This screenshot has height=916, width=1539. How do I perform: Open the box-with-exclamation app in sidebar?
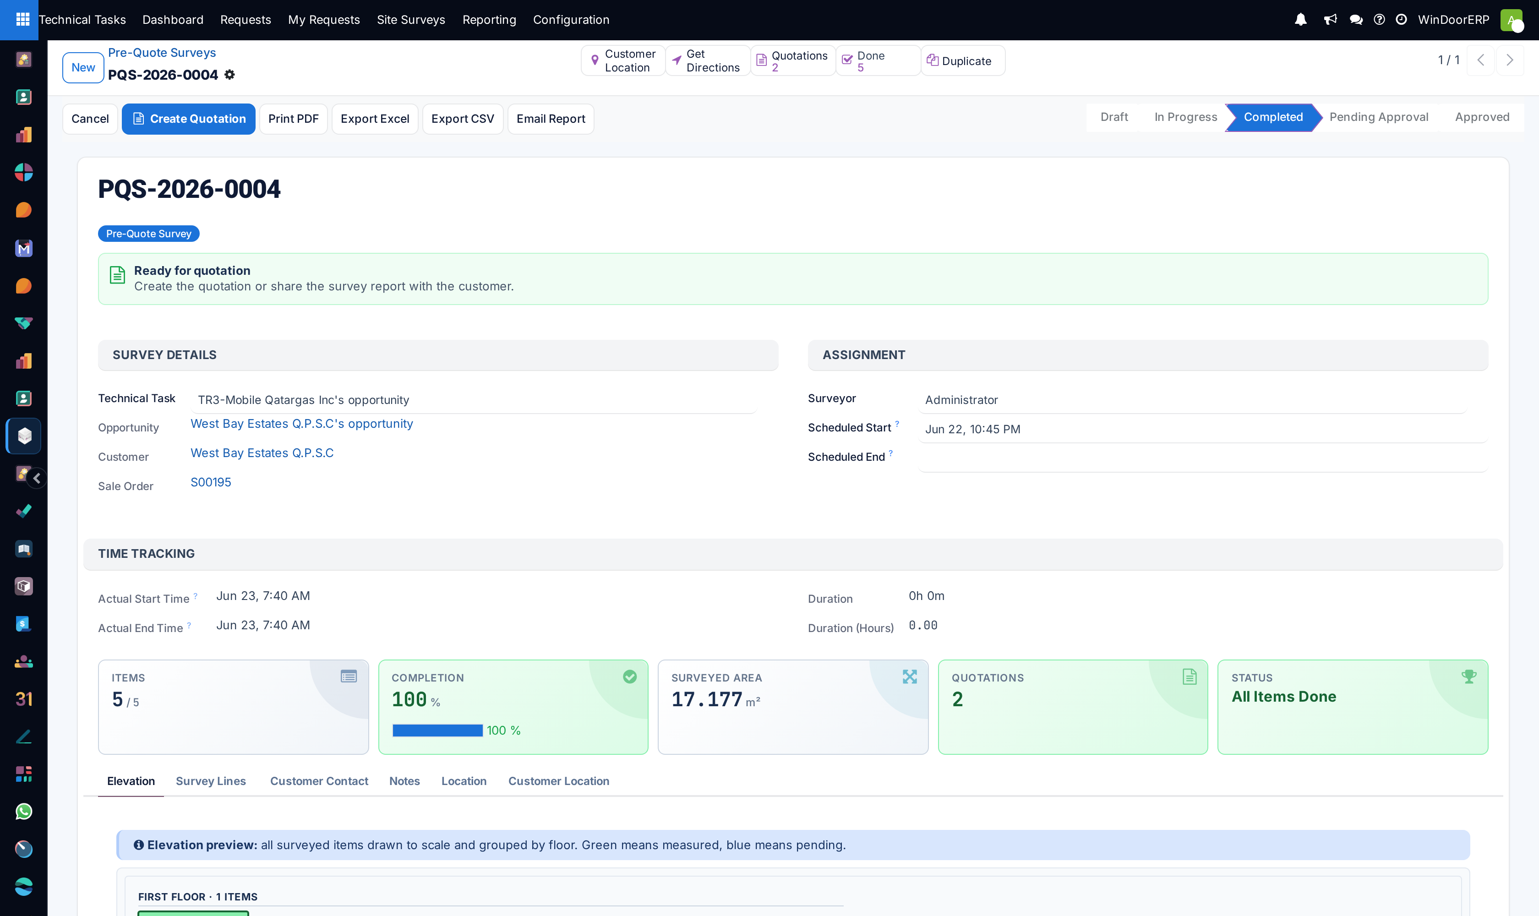point(23,586)
